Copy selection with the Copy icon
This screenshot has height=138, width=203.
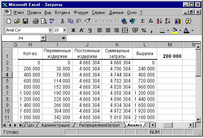71,21
